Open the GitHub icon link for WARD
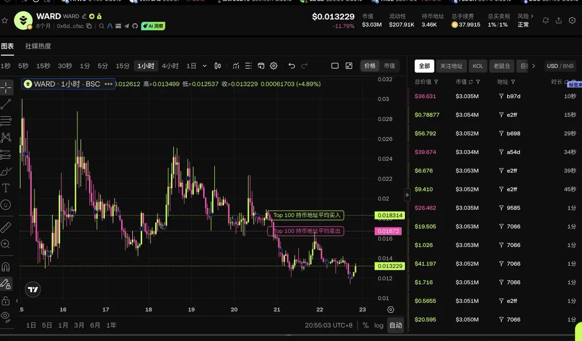 tap(135, 26)
